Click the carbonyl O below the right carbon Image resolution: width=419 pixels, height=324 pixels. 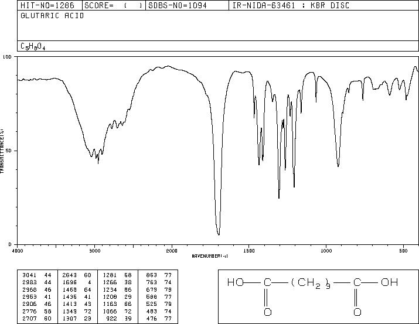coord(357,312)
